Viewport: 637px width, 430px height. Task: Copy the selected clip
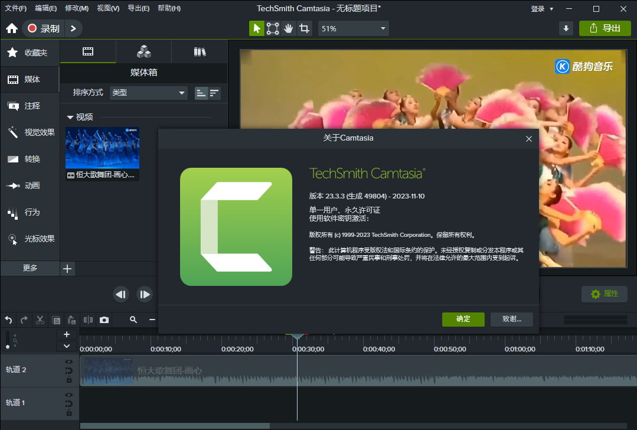click(56, 320)
